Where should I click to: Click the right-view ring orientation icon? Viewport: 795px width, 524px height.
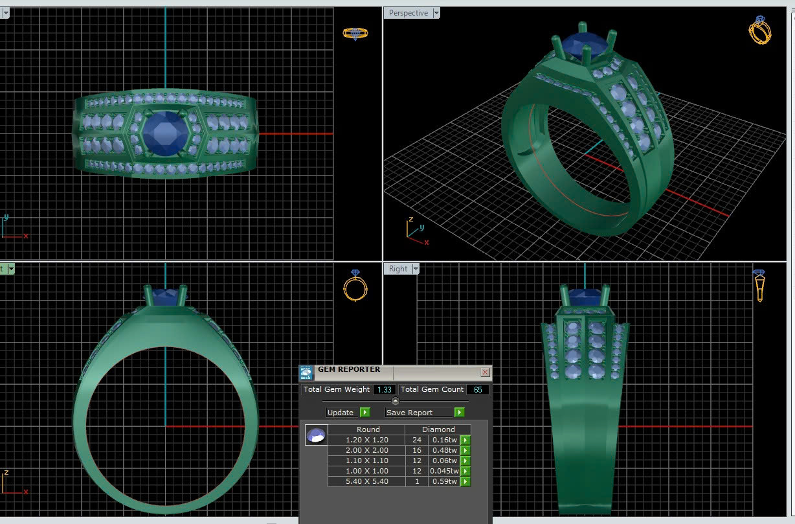click(x=759, y=285)
